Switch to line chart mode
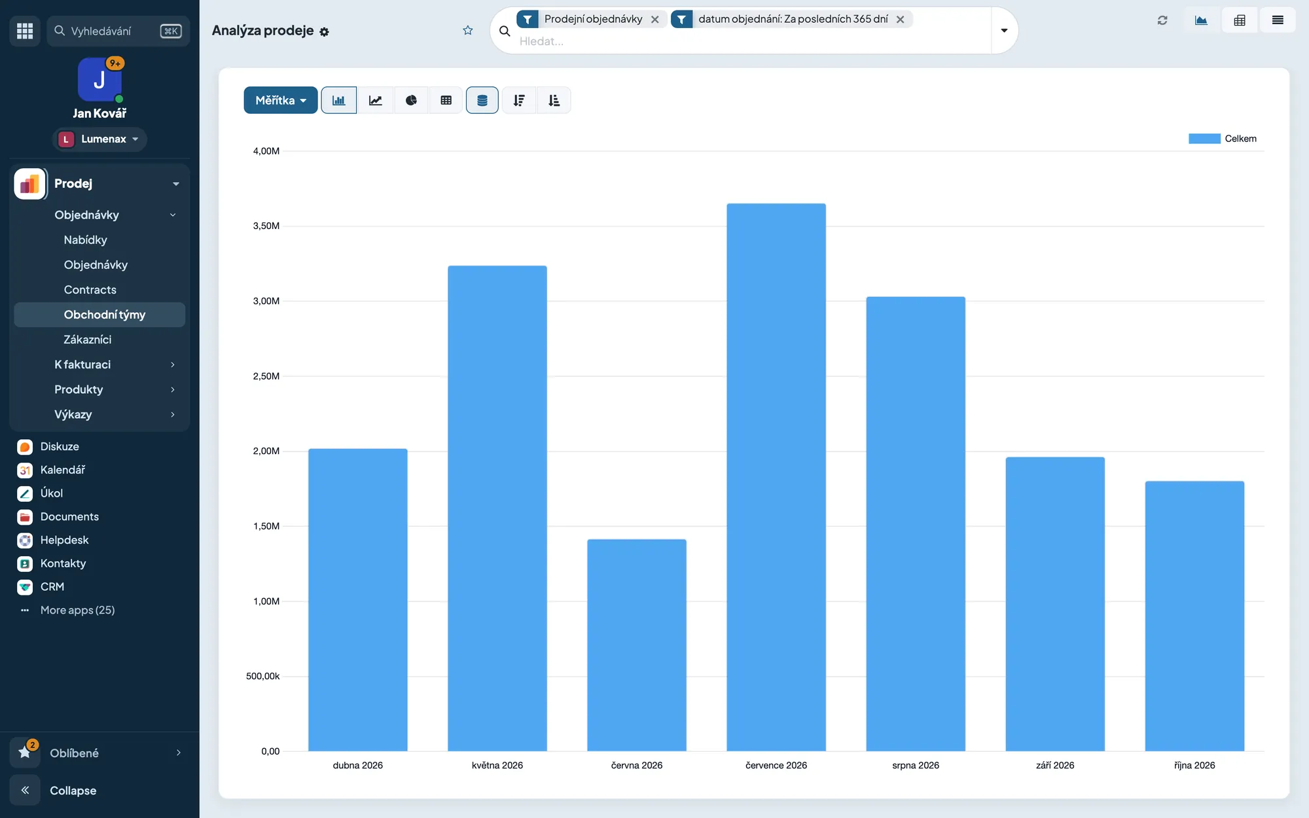This screenshot has width=1309, height=818. (375, 100)
